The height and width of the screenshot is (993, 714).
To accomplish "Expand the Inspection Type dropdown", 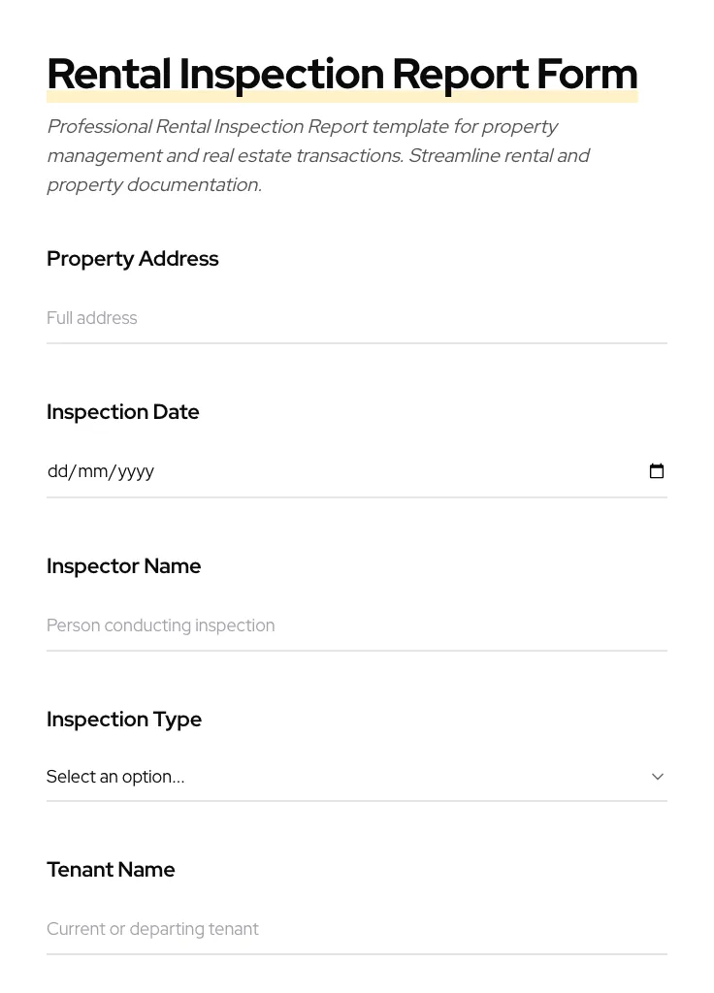I will pyautogui.click(x=357, y=776).
